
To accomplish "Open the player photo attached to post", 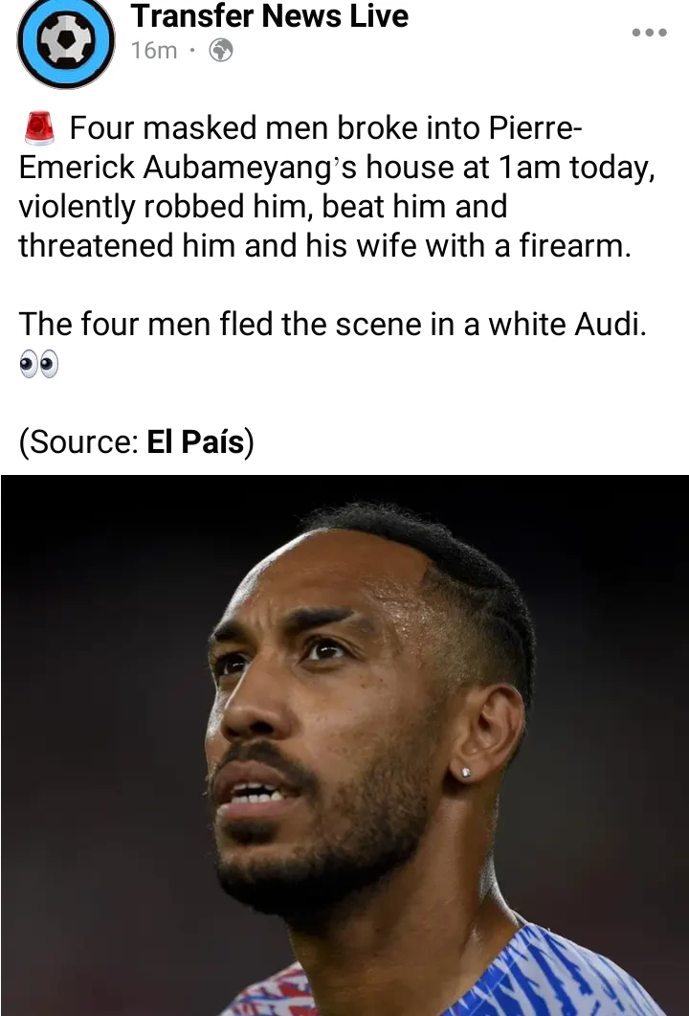I will coord(344,745).
